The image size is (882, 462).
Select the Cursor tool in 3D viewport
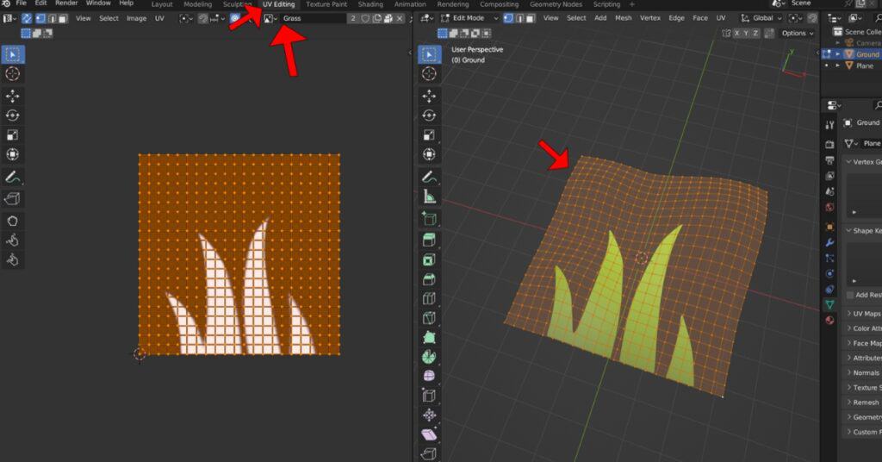tap(429, 74)
